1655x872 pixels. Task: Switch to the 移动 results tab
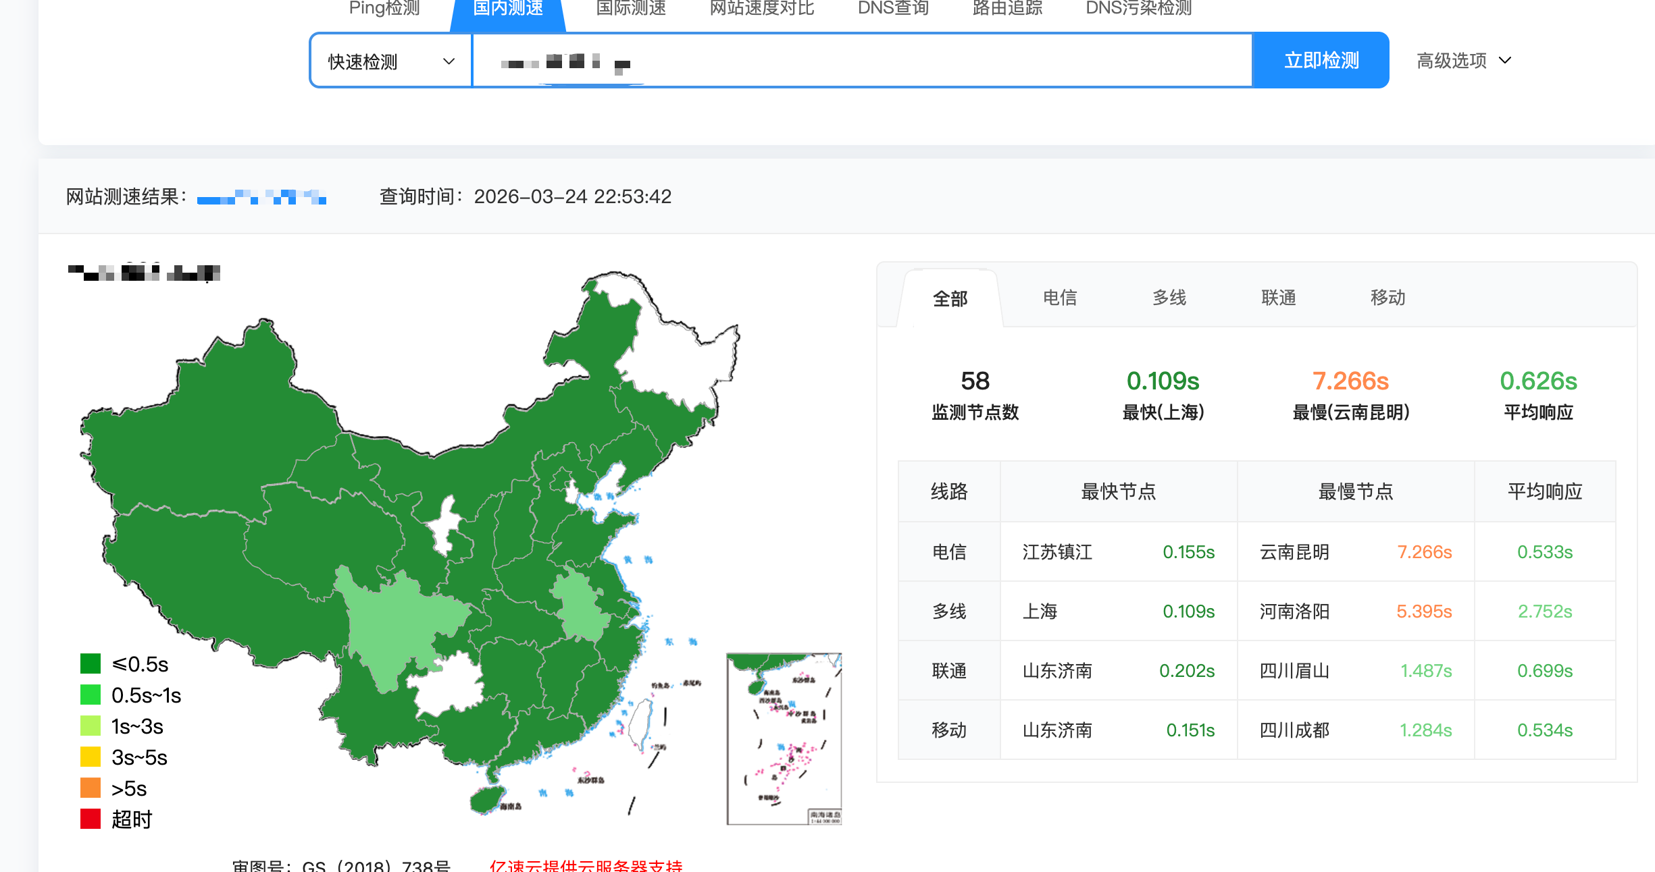pyautogui.click(x=1388, y=298)
